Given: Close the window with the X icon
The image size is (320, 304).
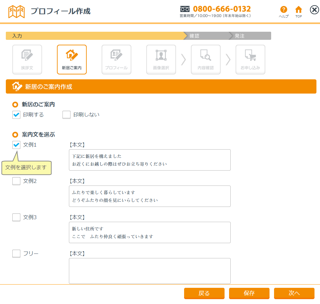Looking at the screenshot, I should pyautogui.click(x=314, y=10).
